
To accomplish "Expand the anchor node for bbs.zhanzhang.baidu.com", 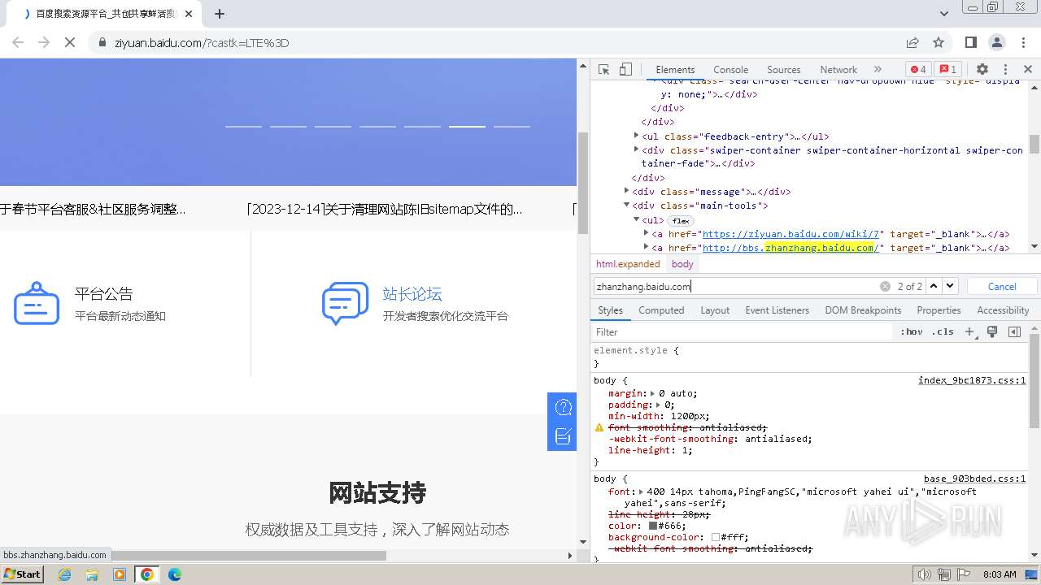I will coord(647,247).
